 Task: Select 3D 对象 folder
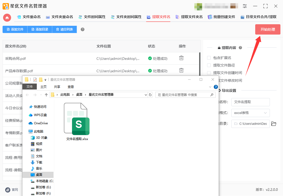[39, 138]
